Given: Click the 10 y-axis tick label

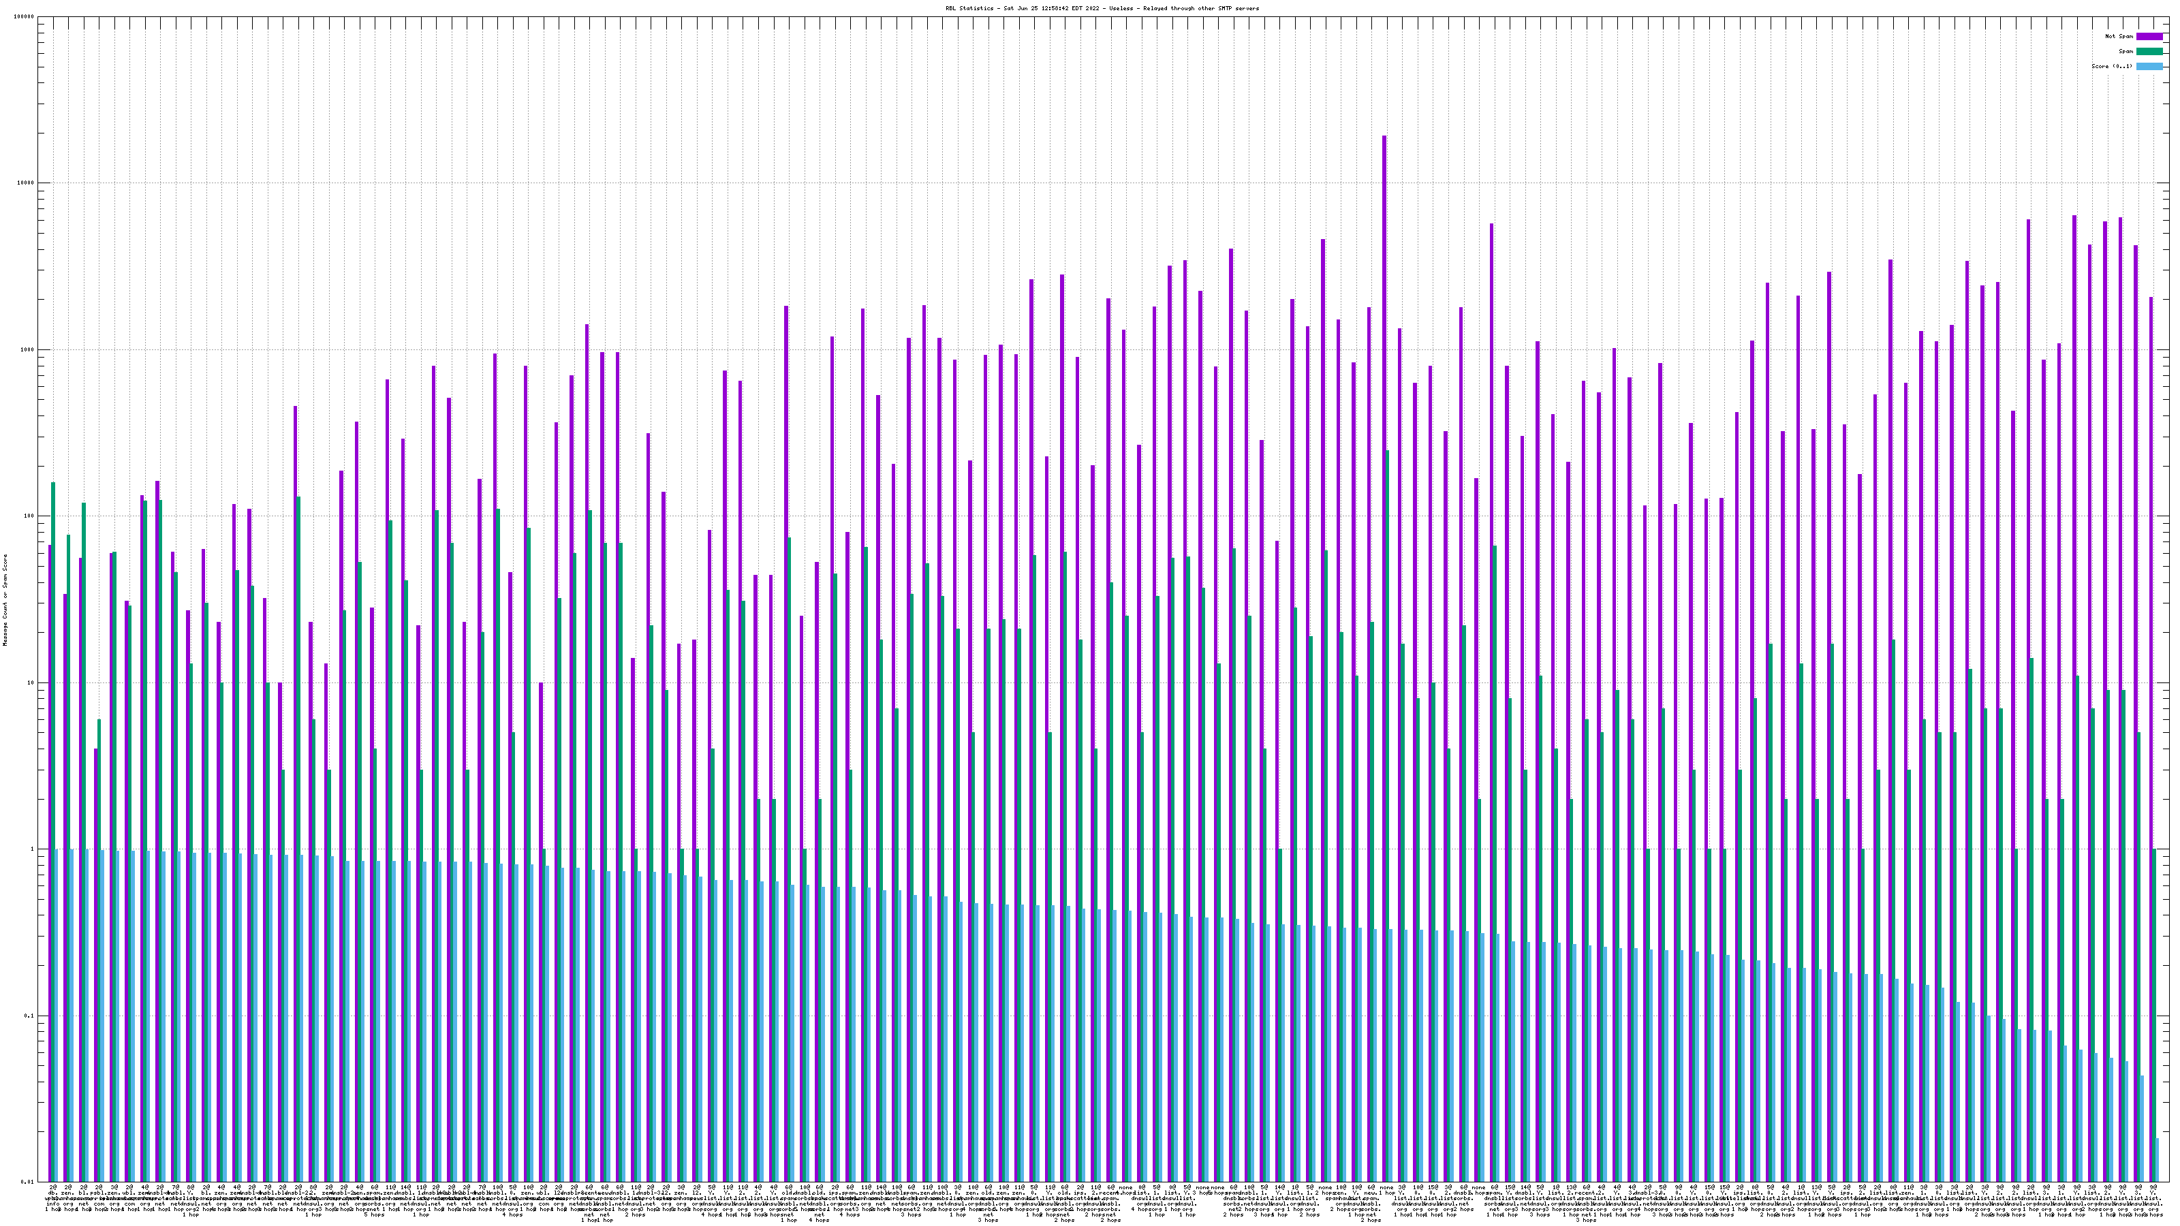Looking at the screenshot, I should (32, 682).
